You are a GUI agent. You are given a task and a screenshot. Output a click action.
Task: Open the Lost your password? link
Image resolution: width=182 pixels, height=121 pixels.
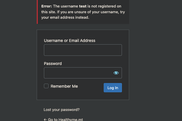[62, 110]
